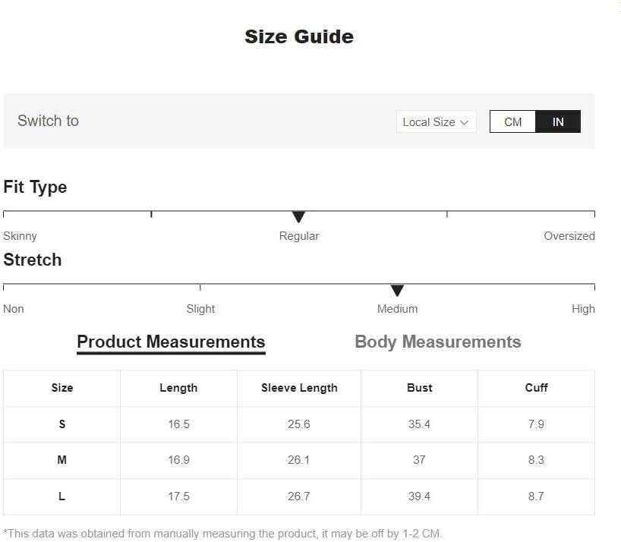The image size is (621, 542).
Task: Click the Fit Type triangle marker
Action: pos(298,216)
